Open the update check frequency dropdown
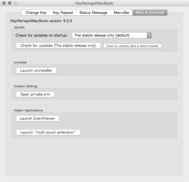The image size is (189, 182). click(112, 35)
